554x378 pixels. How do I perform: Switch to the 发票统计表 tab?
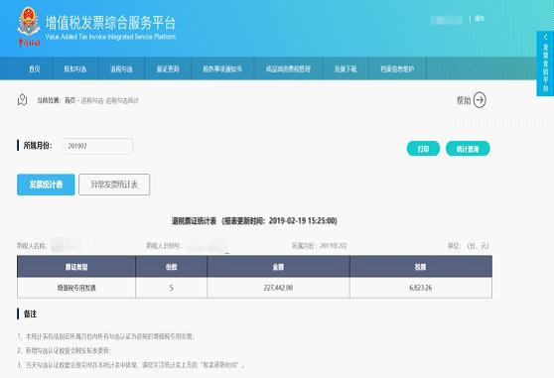pyautogui.click(x=46, y=185)
